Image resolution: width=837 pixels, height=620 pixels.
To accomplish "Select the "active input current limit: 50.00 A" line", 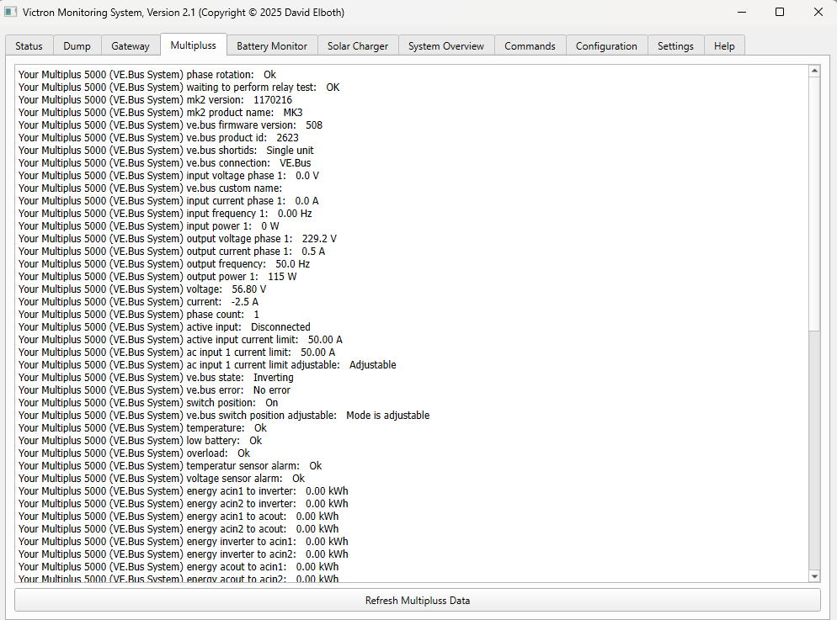I will [x=180, y=340].
